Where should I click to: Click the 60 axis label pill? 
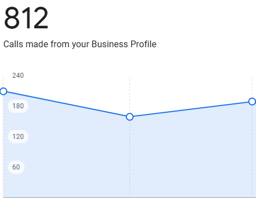[x=16, y=167]
